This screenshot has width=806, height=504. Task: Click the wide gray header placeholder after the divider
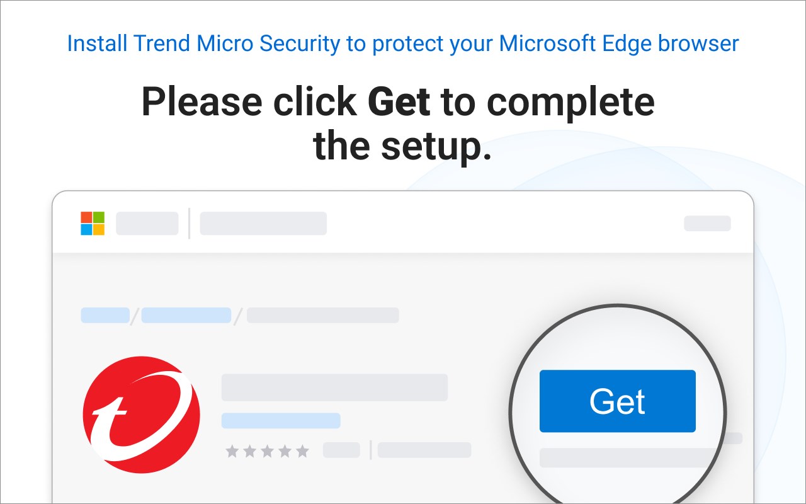263,224
